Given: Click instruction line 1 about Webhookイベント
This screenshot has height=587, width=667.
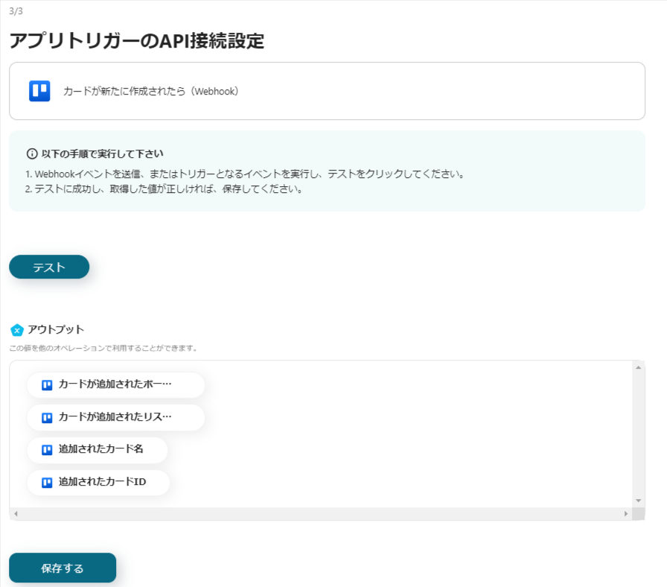Looking at the screenshot, I should [245, 174].
